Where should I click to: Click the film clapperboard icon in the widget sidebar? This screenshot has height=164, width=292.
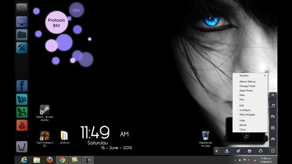click(273, 128)
